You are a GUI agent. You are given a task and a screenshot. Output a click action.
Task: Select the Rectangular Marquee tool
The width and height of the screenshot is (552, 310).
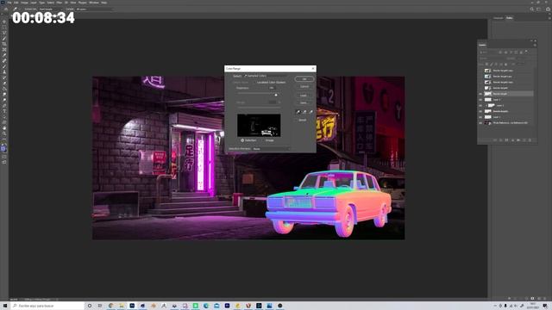pos(4,27)
